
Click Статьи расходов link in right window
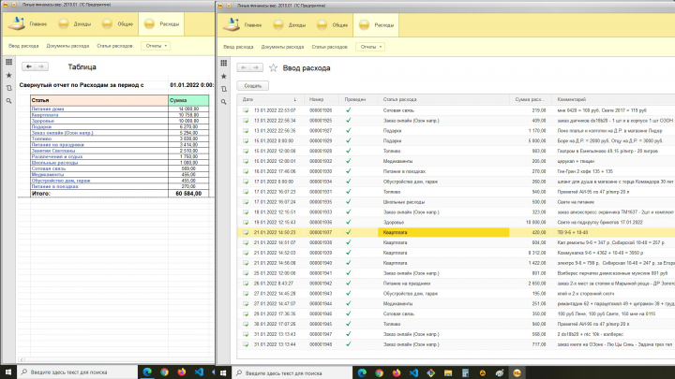(x=330, y=45)
